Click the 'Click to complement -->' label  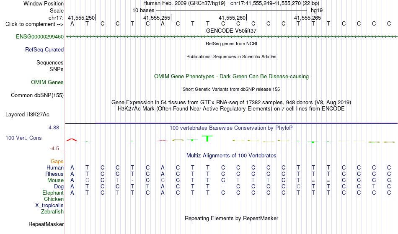pyautogui.click(x=34, y=24)
